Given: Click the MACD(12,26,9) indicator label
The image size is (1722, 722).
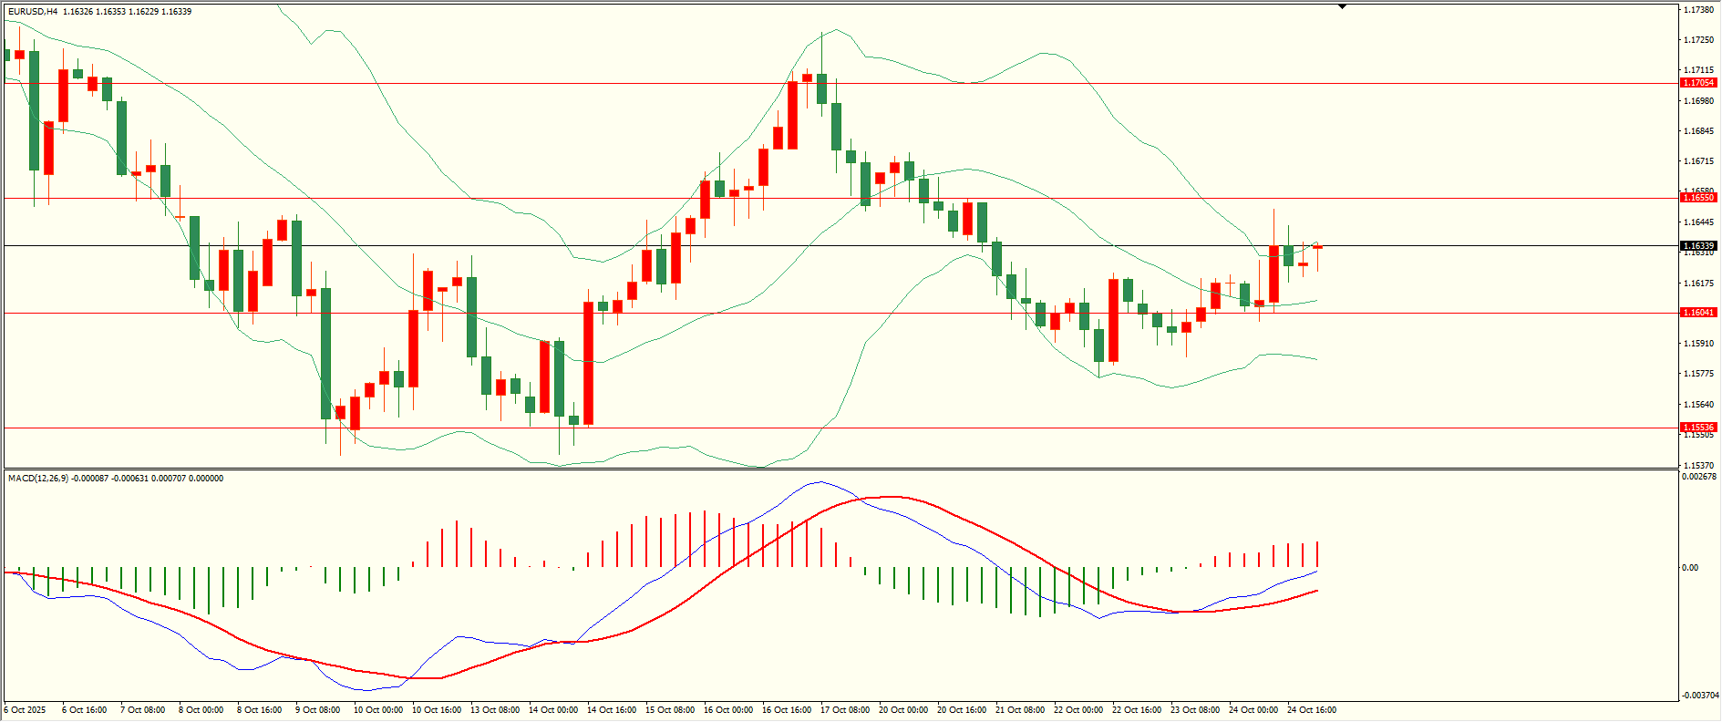Looking at the screenshot, I should pyautogui.click(x=37, y=479).
